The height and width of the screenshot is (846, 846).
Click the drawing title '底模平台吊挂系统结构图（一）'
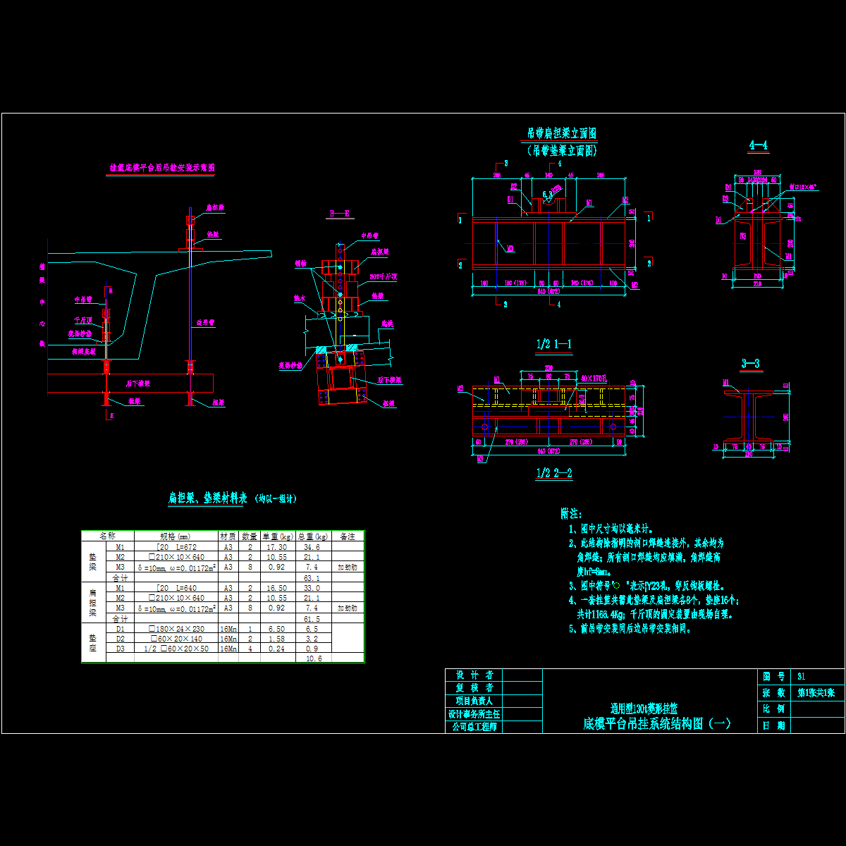coord(657,723)
